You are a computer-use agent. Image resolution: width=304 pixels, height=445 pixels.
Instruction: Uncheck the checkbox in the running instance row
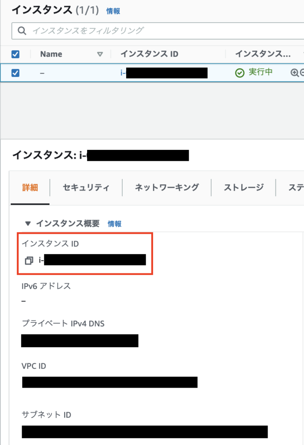coord(15,73)
